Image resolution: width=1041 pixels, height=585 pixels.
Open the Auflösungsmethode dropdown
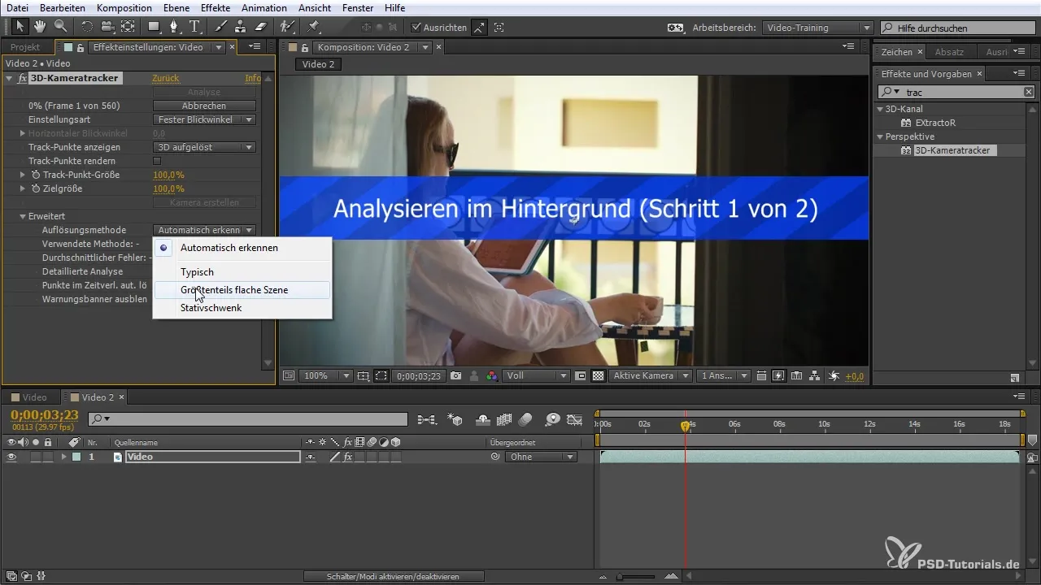pyautogui.click(x=204, y=230)
